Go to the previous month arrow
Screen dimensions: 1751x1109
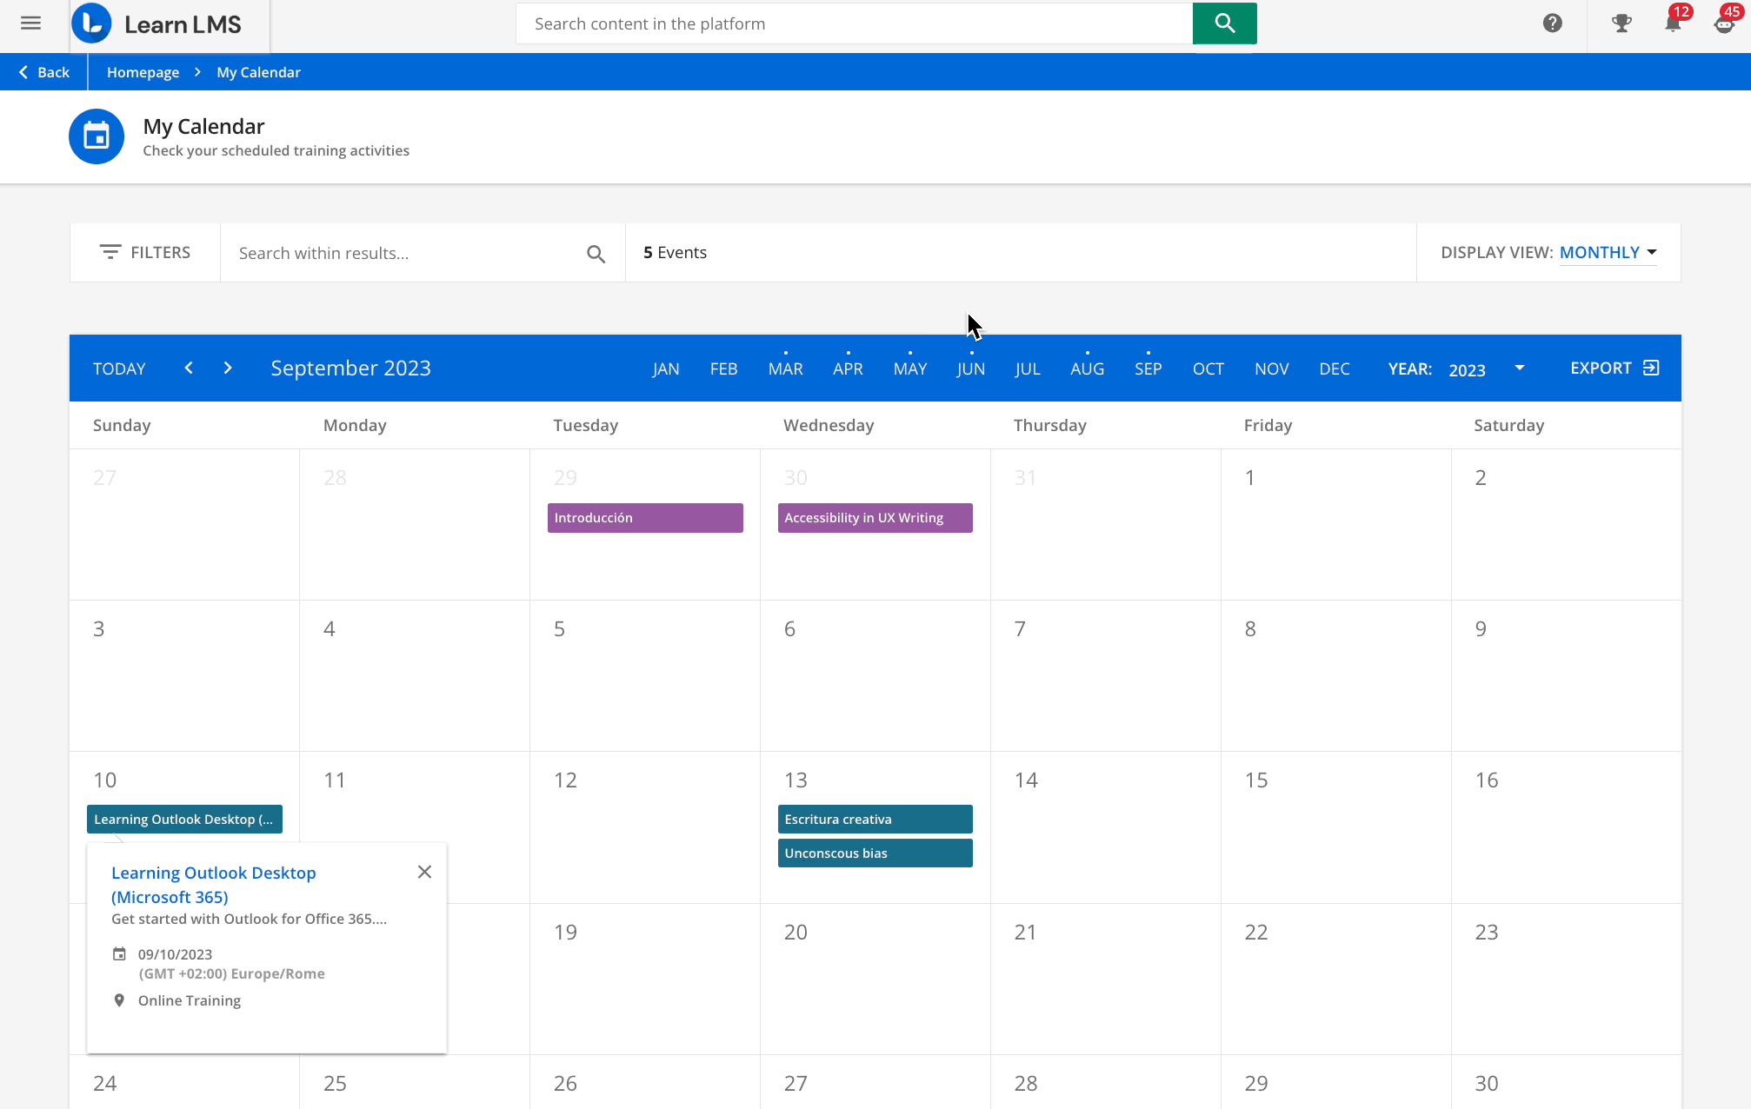point(189,368)
